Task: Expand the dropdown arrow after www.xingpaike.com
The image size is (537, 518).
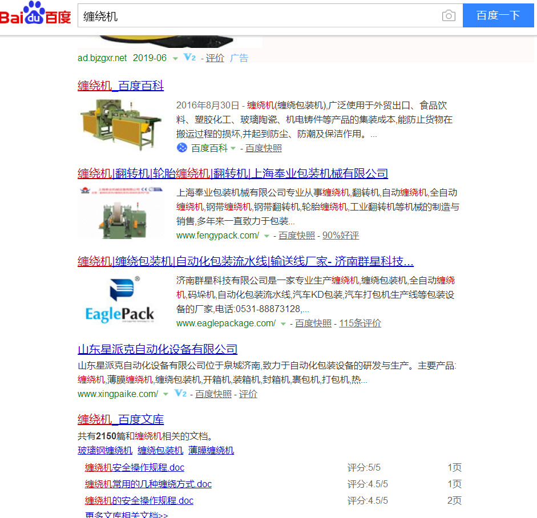Action: click(165, 394)
